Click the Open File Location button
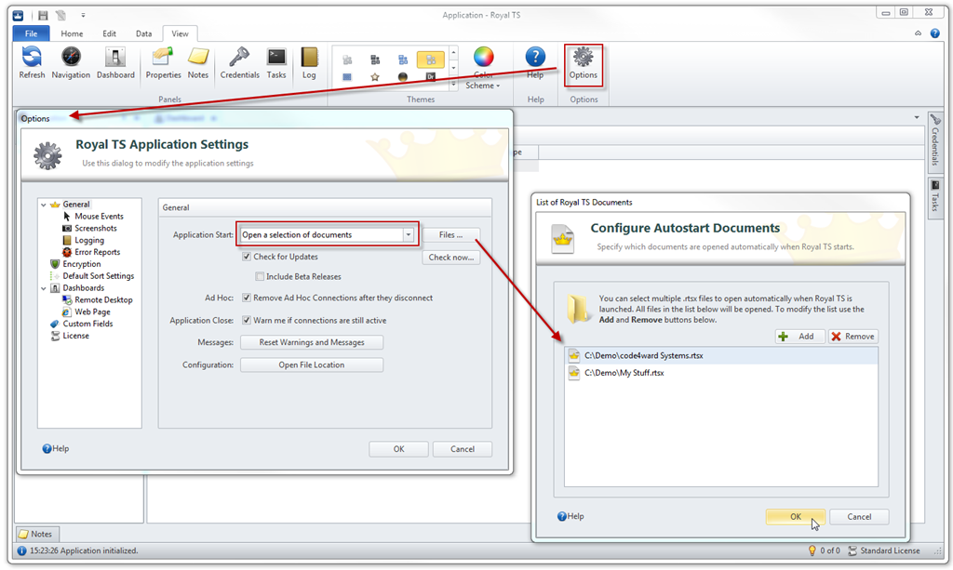The width and height of the screenshot is (953, 570). pyautogui.click(x=312, y=365)
